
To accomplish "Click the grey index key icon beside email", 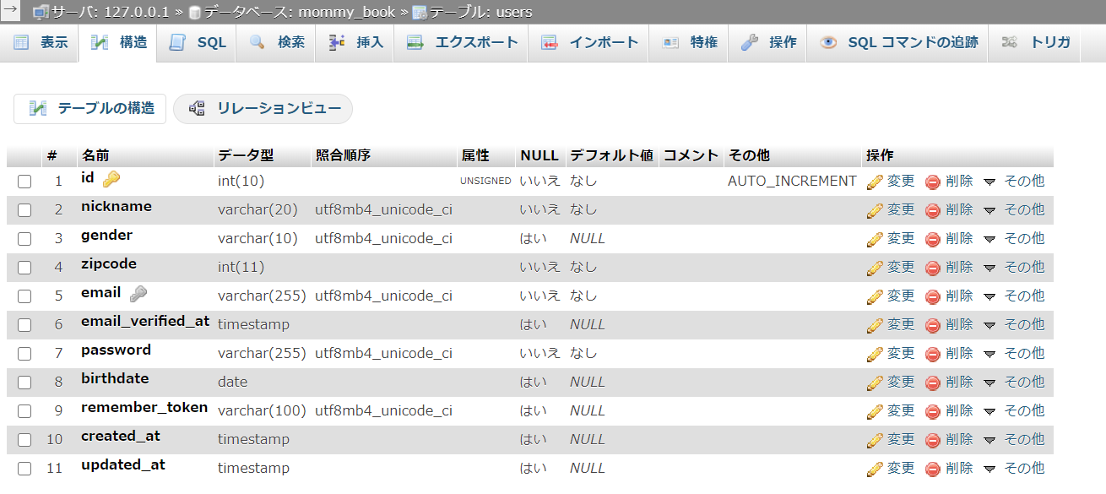I will [x=138, y=294].
